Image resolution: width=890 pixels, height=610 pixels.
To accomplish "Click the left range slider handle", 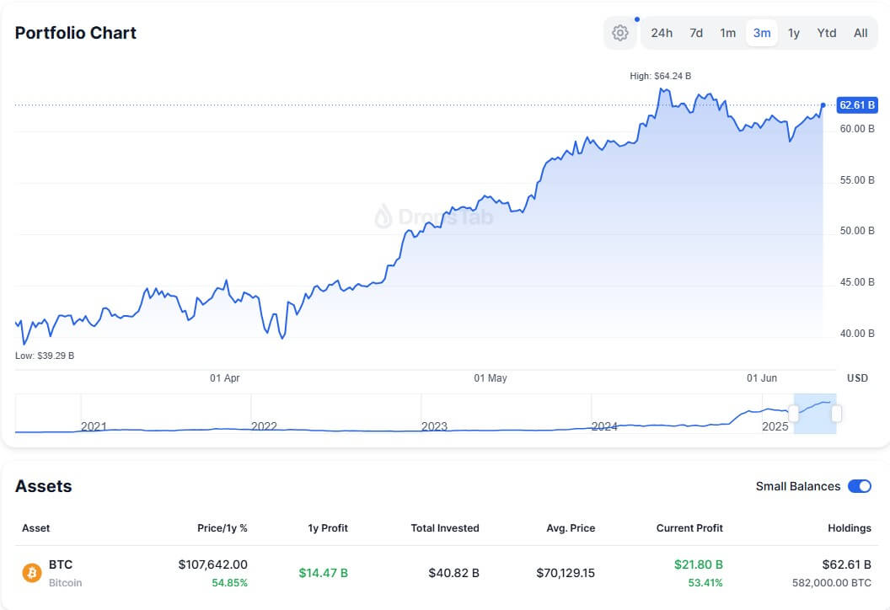I will point(792,413).
